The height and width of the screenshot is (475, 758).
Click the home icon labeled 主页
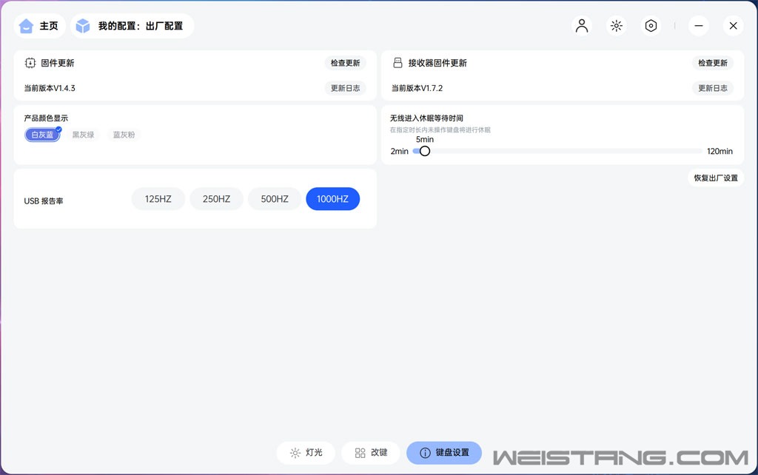27,26
